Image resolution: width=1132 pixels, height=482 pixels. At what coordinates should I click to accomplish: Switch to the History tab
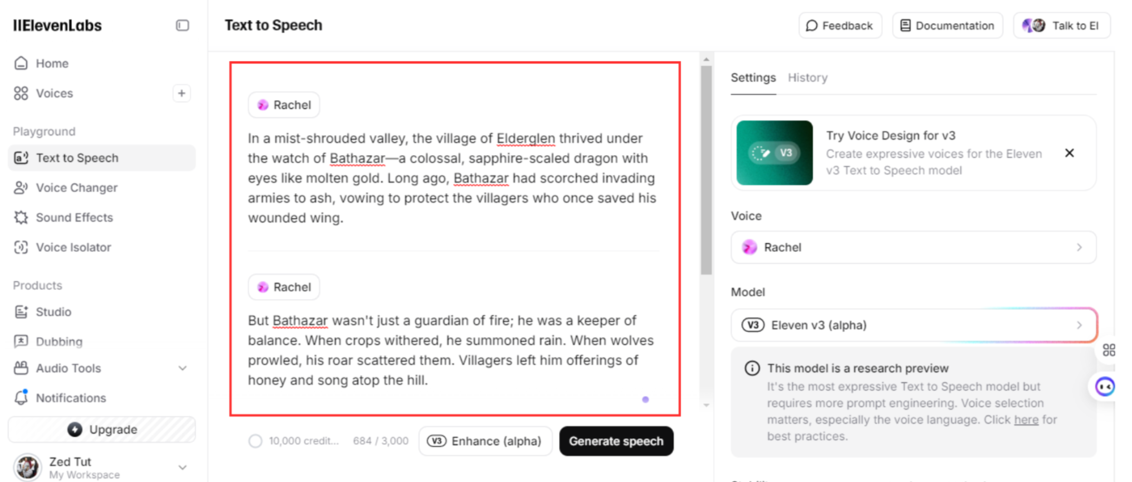pos(807,78)
